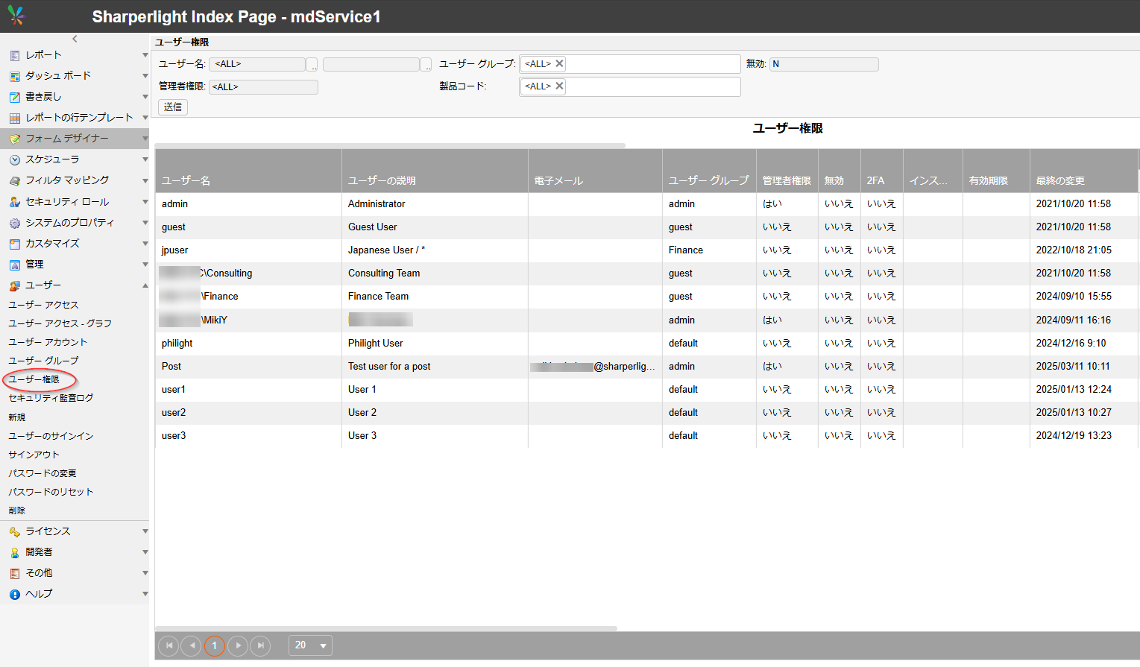Go to first page of results
1140x667 pixels.
click(x=169, y=645)
